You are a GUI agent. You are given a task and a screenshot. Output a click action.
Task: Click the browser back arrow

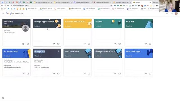pos(2,6)
